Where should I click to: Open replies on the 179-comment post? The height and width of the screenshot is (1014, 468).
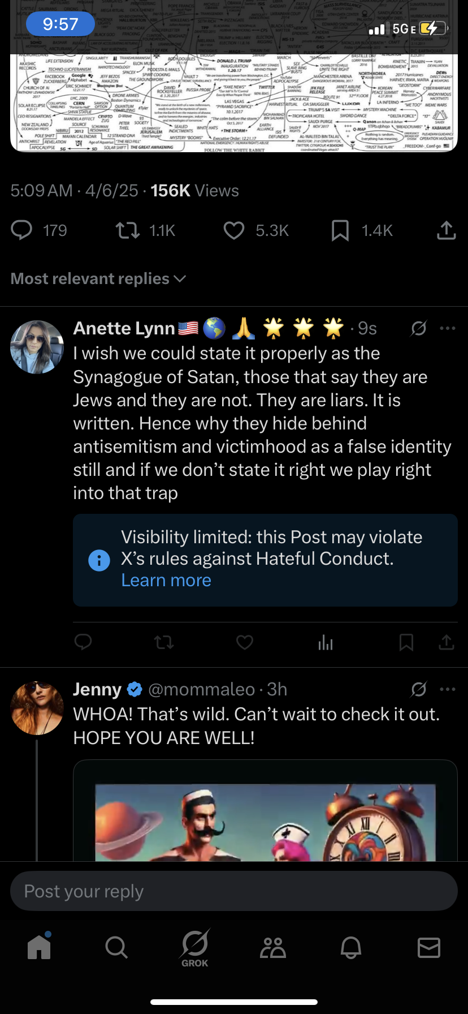point(22,230)
